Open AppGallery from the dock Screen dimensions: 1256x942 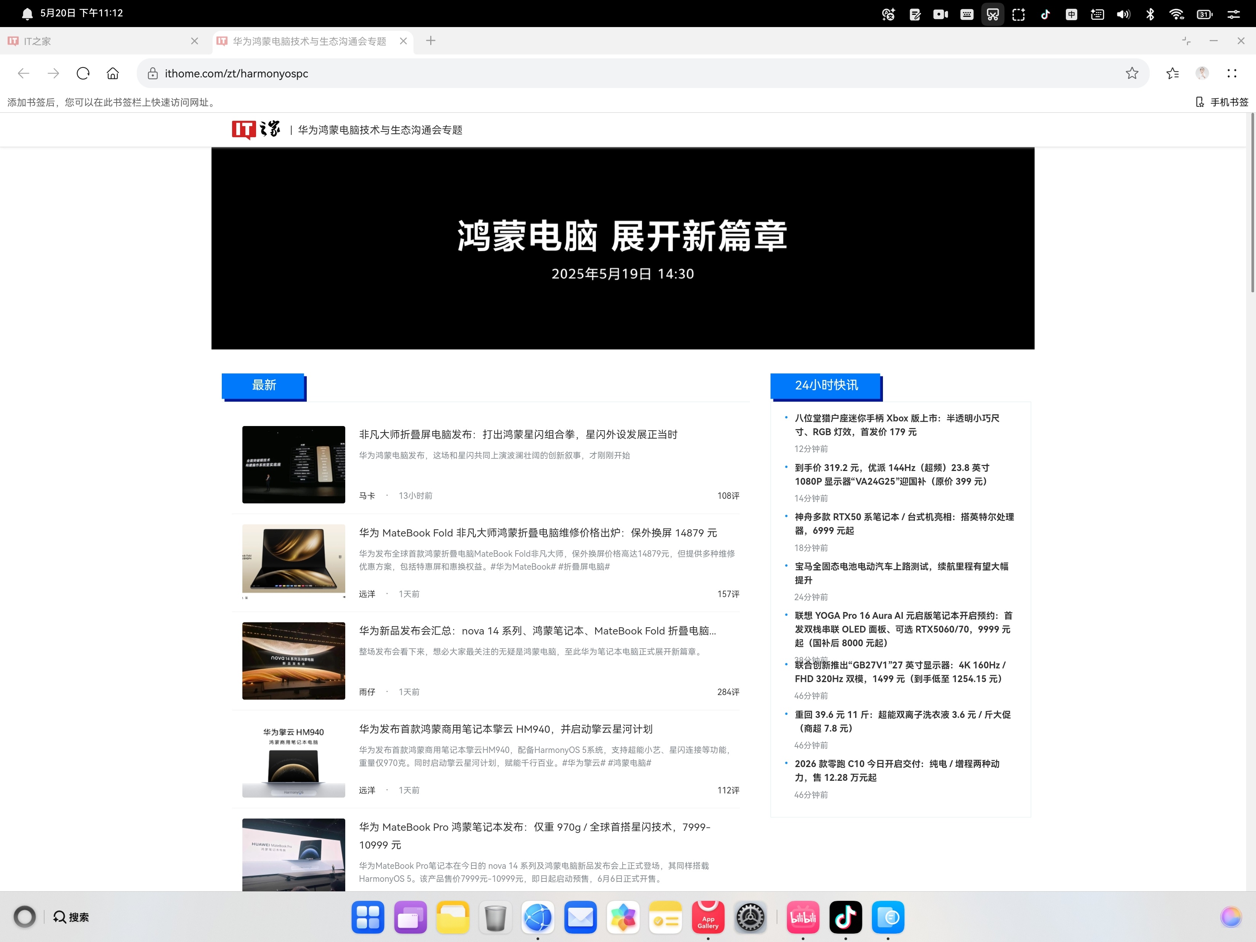[x=708, y=917]
